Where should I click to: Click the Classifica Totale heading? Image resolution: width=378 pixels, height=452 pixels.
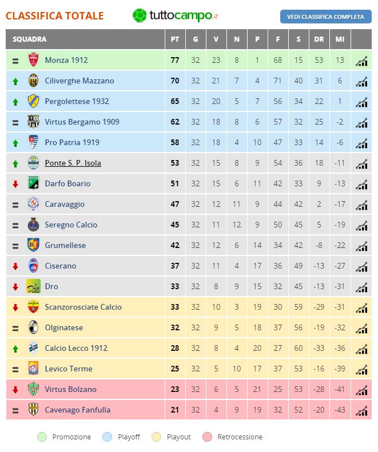[55, 16]
